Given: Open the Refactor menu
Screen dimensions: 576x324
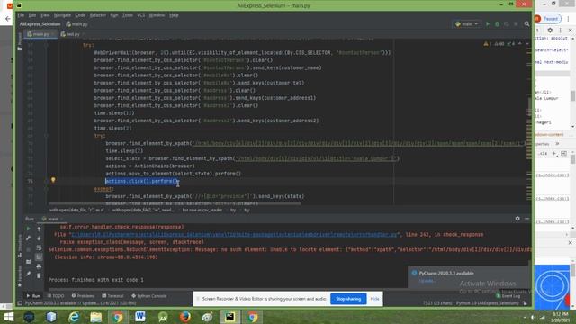Looking at the screenshot, I should click(x=98, y=15).
